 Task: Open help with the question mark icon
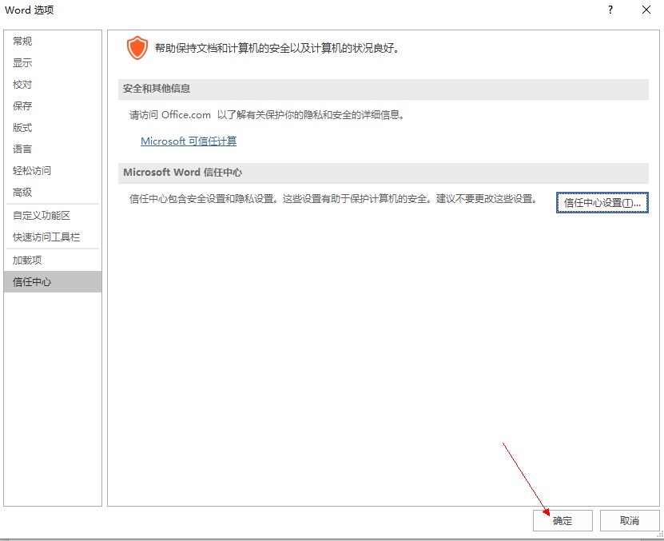pos(610,10)
